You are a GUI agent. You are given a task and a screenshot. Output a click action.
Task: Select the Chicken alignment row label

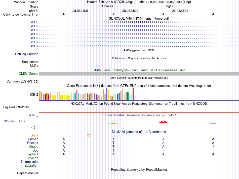pos(32,158)
